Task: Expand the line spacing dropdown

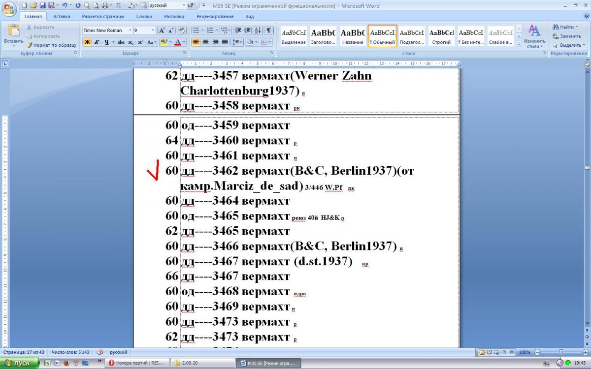Action: click(241, 42)
